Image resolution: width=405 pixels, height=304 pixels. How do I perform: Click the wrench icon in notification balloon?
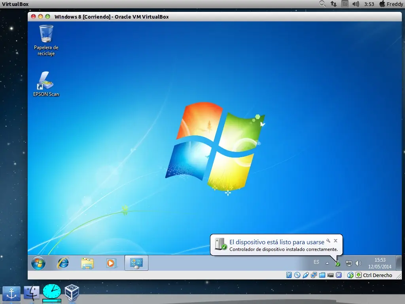pyautogui.click(x=328, y=241)
